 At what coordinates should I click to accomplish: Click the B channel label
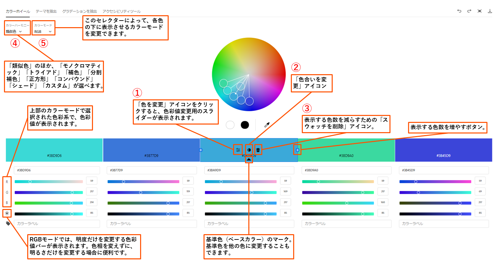(x=7, y=203)
